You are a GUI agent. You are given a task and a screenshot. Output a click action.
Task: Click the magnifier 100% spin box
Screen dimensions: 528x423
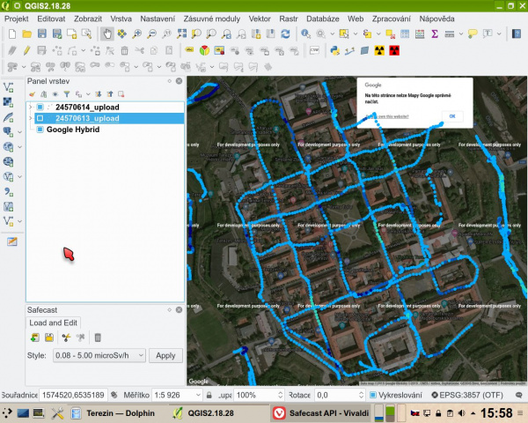point(259,395)
